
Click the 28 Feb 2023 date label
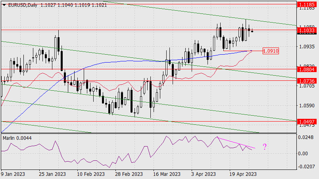(129, 174)
